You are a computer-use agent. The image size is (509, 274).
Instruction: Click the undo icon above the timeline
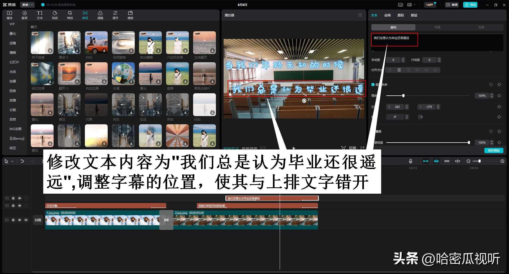click(x=22, y=161)
